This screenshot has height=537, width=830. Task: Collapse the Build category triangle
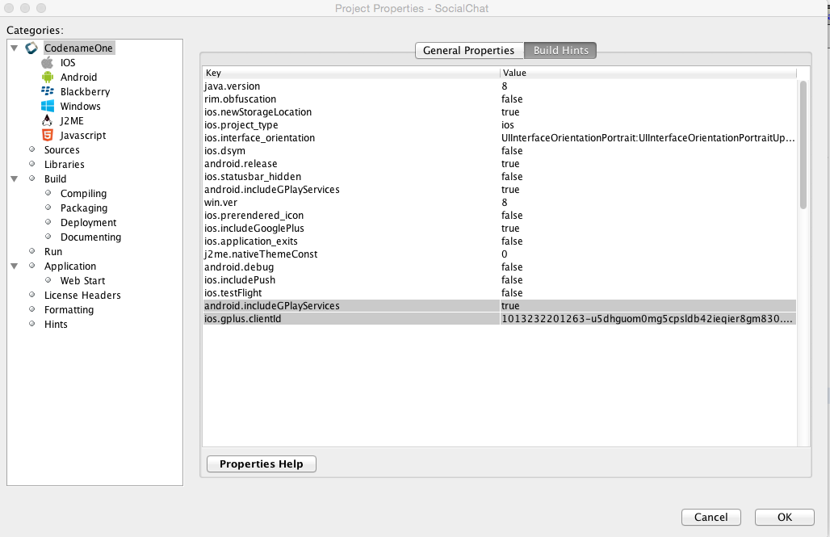[x=15, y=179]
